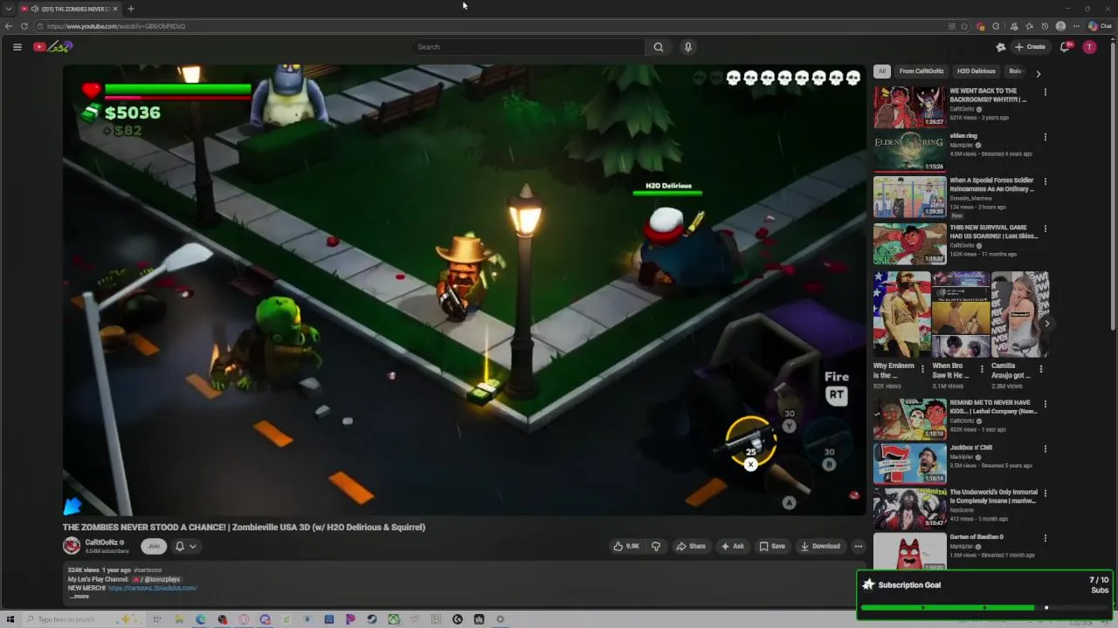Focus the YouTube search field
Screen dimensions: 1118x628
click(x=528, y=47)
